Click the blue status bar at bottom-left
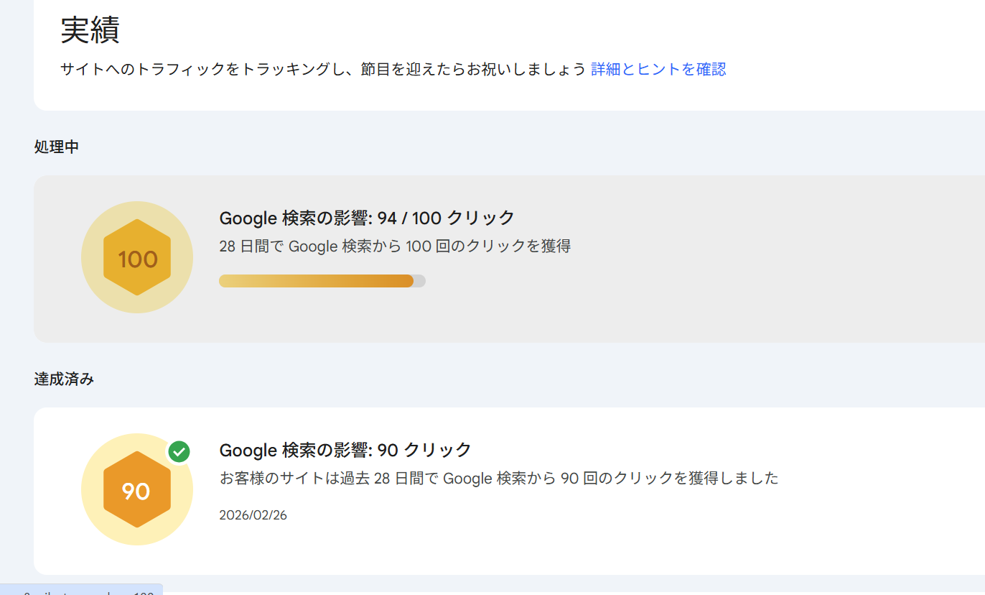The image size is (985, 595). coord(81,590)
